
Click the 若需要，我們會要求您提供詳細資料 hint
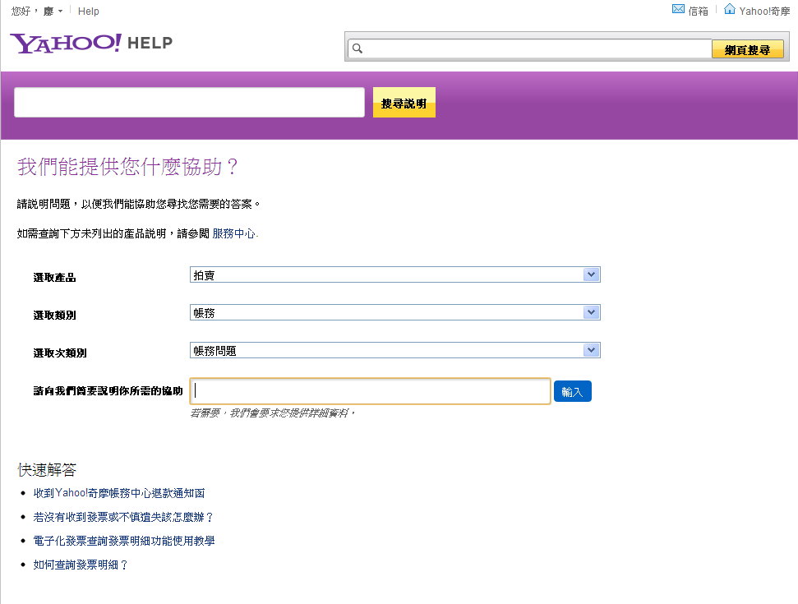coord(272,413)
